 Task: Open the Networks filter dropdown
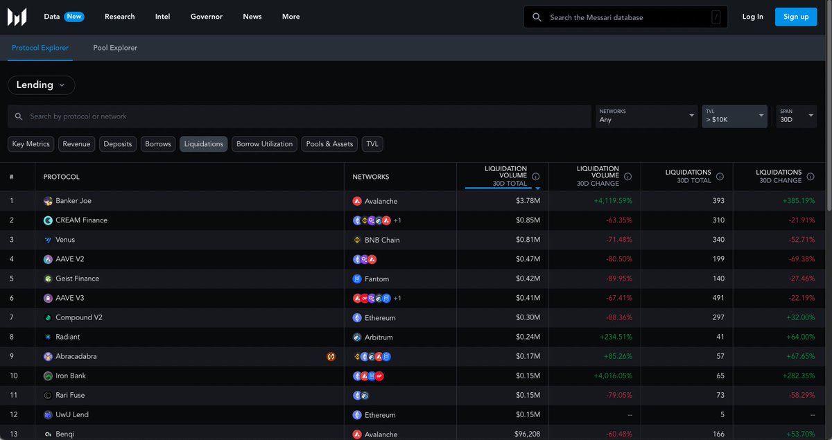tap(647, 116)
